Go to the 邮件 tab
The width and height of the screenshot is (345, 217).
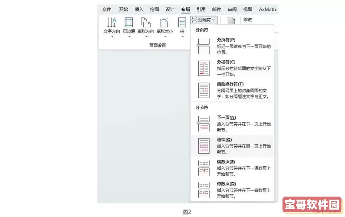(217, 10)
